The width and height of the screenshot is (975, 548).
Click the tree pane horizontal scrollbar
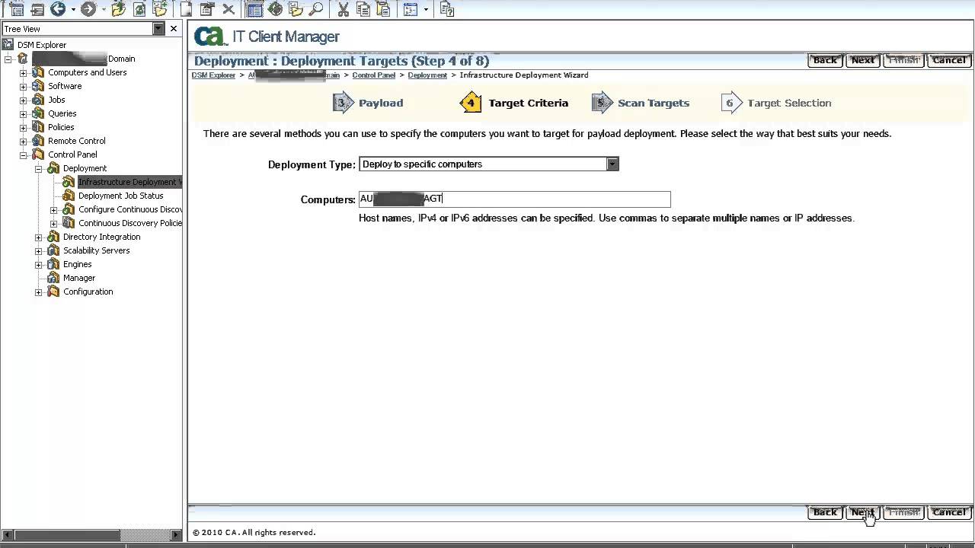(90, 535)
